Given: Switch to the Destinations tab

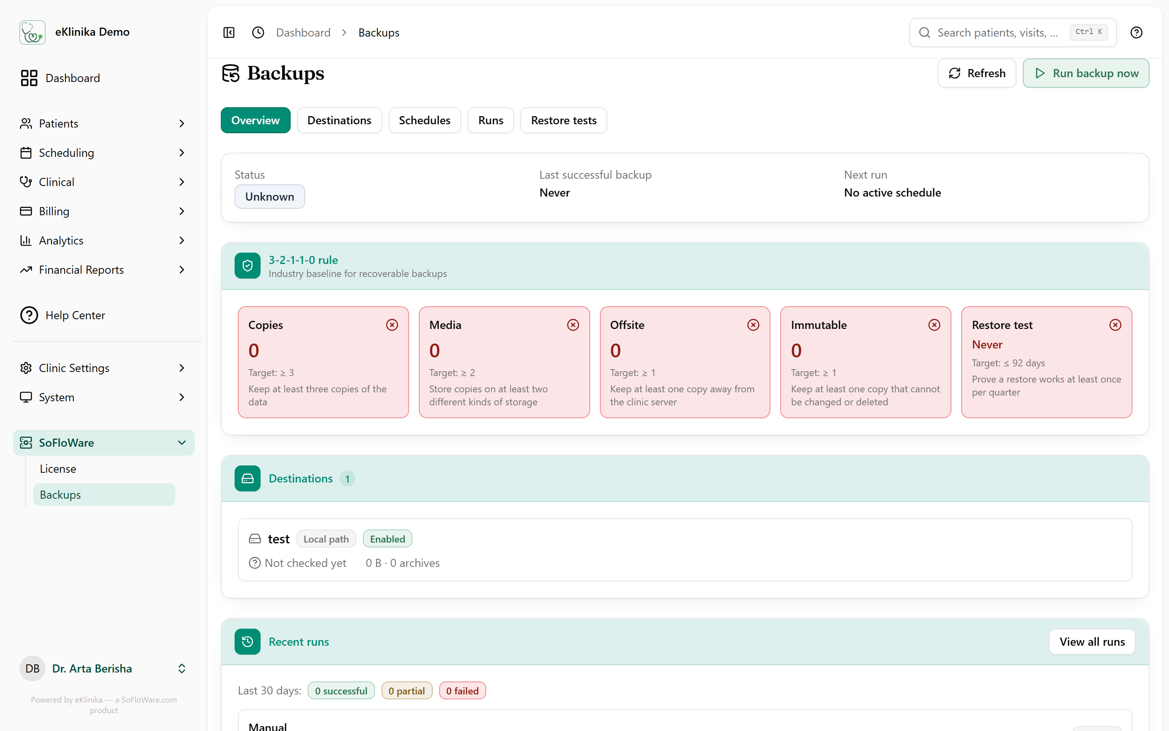Looking at the screenshot, I should click(x=339, y=120).
